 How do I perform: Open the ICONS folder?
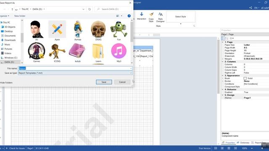(x=57, y=52)
